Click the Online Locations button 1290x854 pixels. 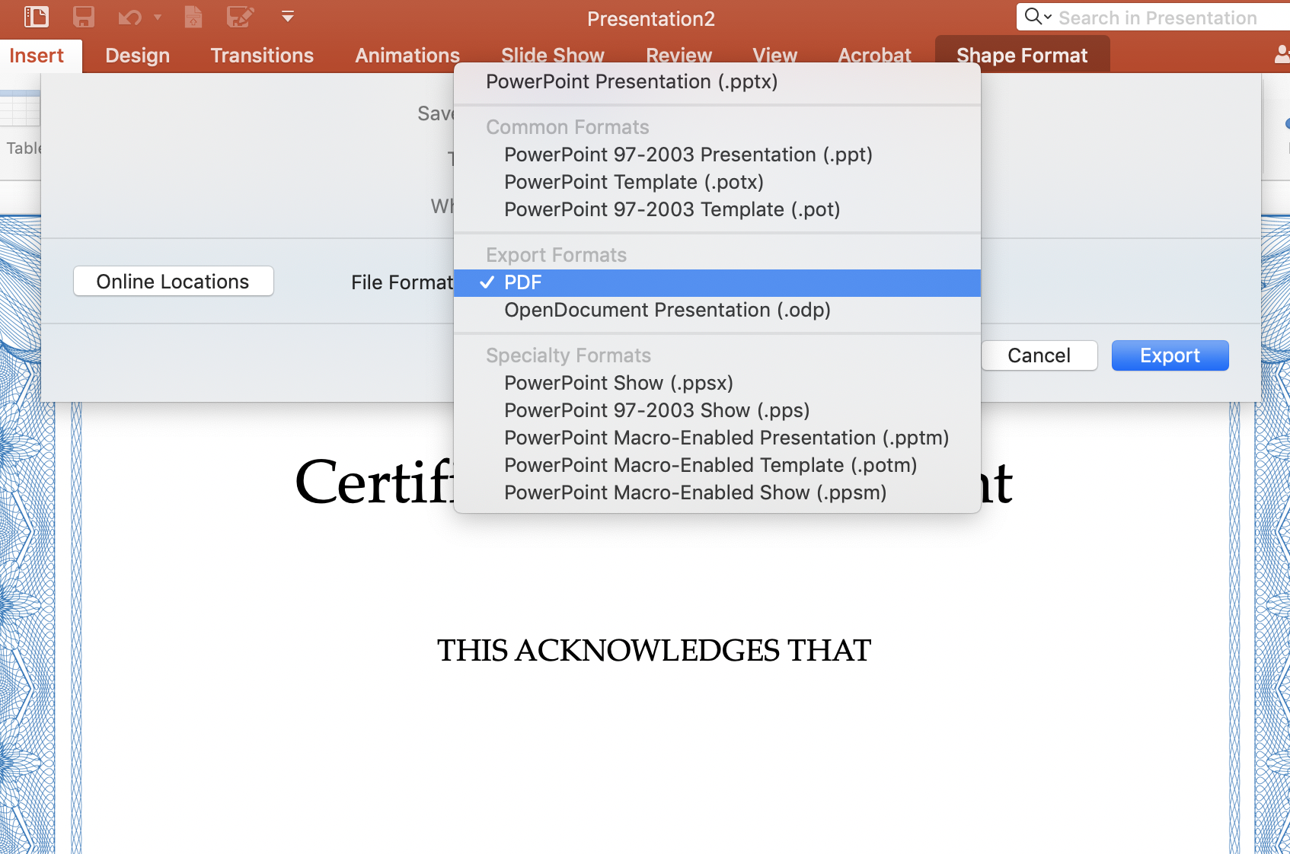tap(173, 282)
